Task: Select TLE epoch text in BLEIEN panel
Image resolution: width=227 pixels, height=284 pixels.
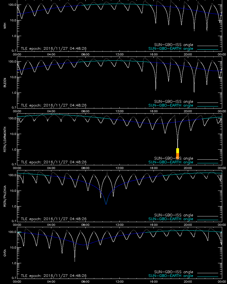Action: pos(54,105)
